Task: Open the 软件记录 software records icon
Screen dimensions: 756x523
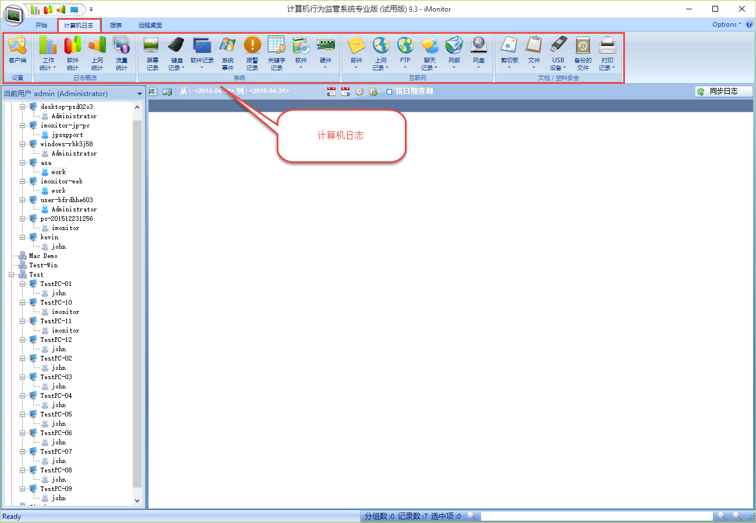Action: 202,53
